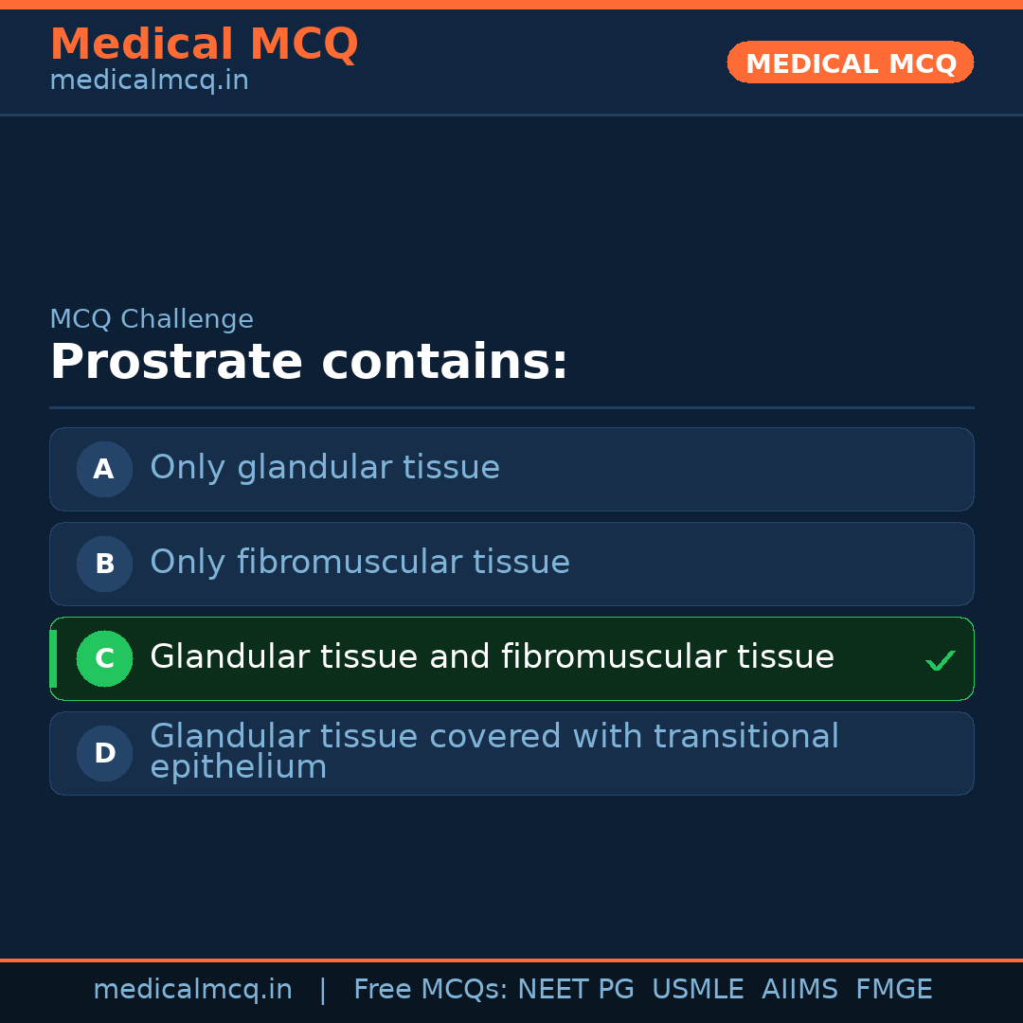The image size is (1023, 1023).
Task: Click the 'Prostrate contains:' question heading
Action: pos(309,363)
